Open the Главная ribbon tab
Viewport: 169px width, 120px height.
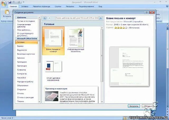tap(13, 6)
